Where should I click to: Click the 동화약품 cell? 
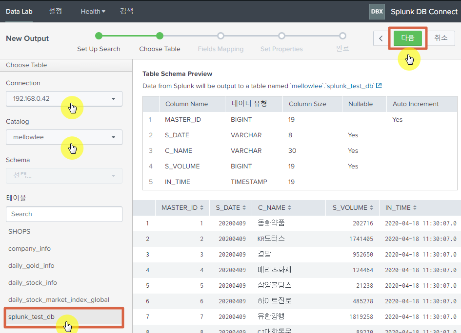(x=271, y=223)
